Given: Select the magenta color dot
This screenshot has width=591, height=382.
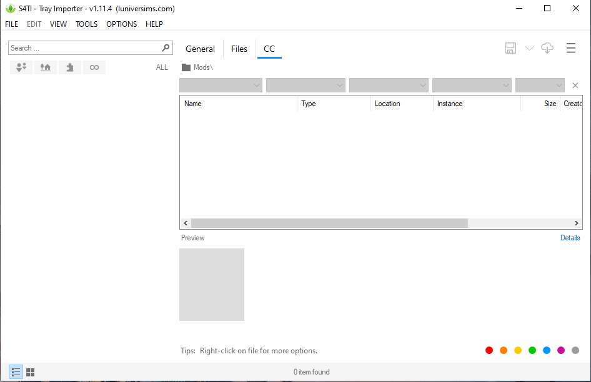Looking at the screenshot, I should click(561, 350).
